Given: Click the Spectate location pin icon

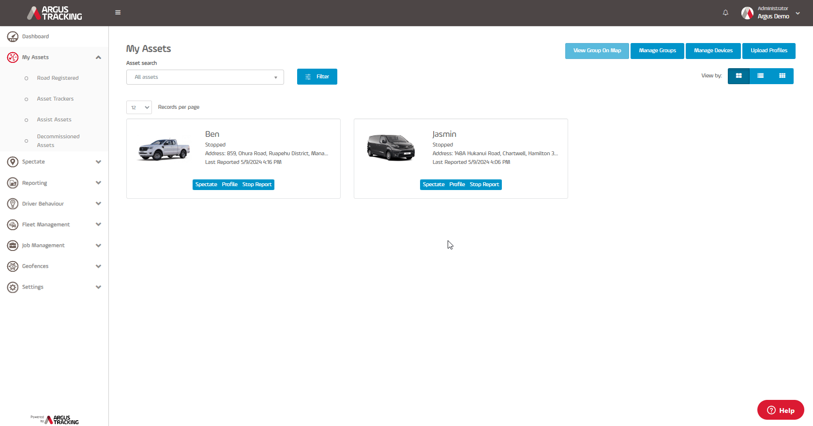Looking at the screenshot, I should (x=13, y=162).
